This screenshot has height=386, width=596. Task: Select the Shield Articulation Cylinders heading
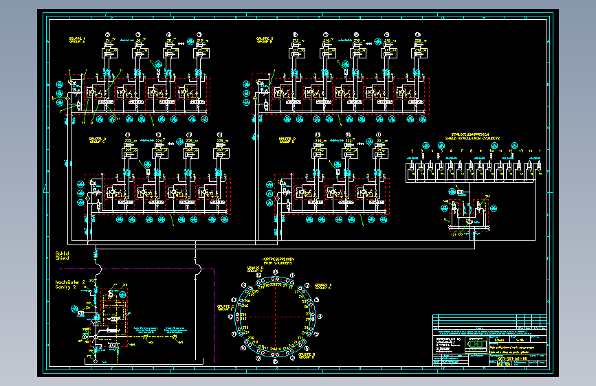[x=472, y=137]
